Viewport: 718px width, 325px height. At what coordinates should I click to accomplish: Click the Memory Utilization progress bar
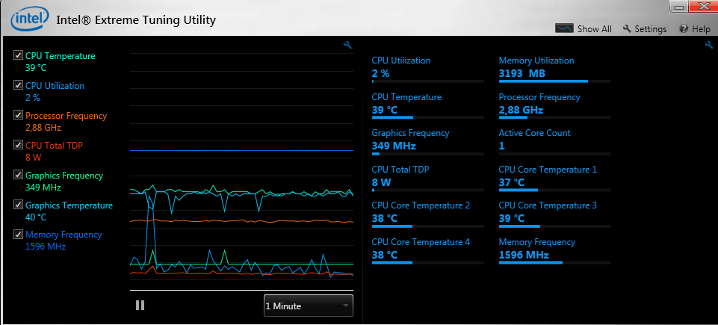(554, 81)
